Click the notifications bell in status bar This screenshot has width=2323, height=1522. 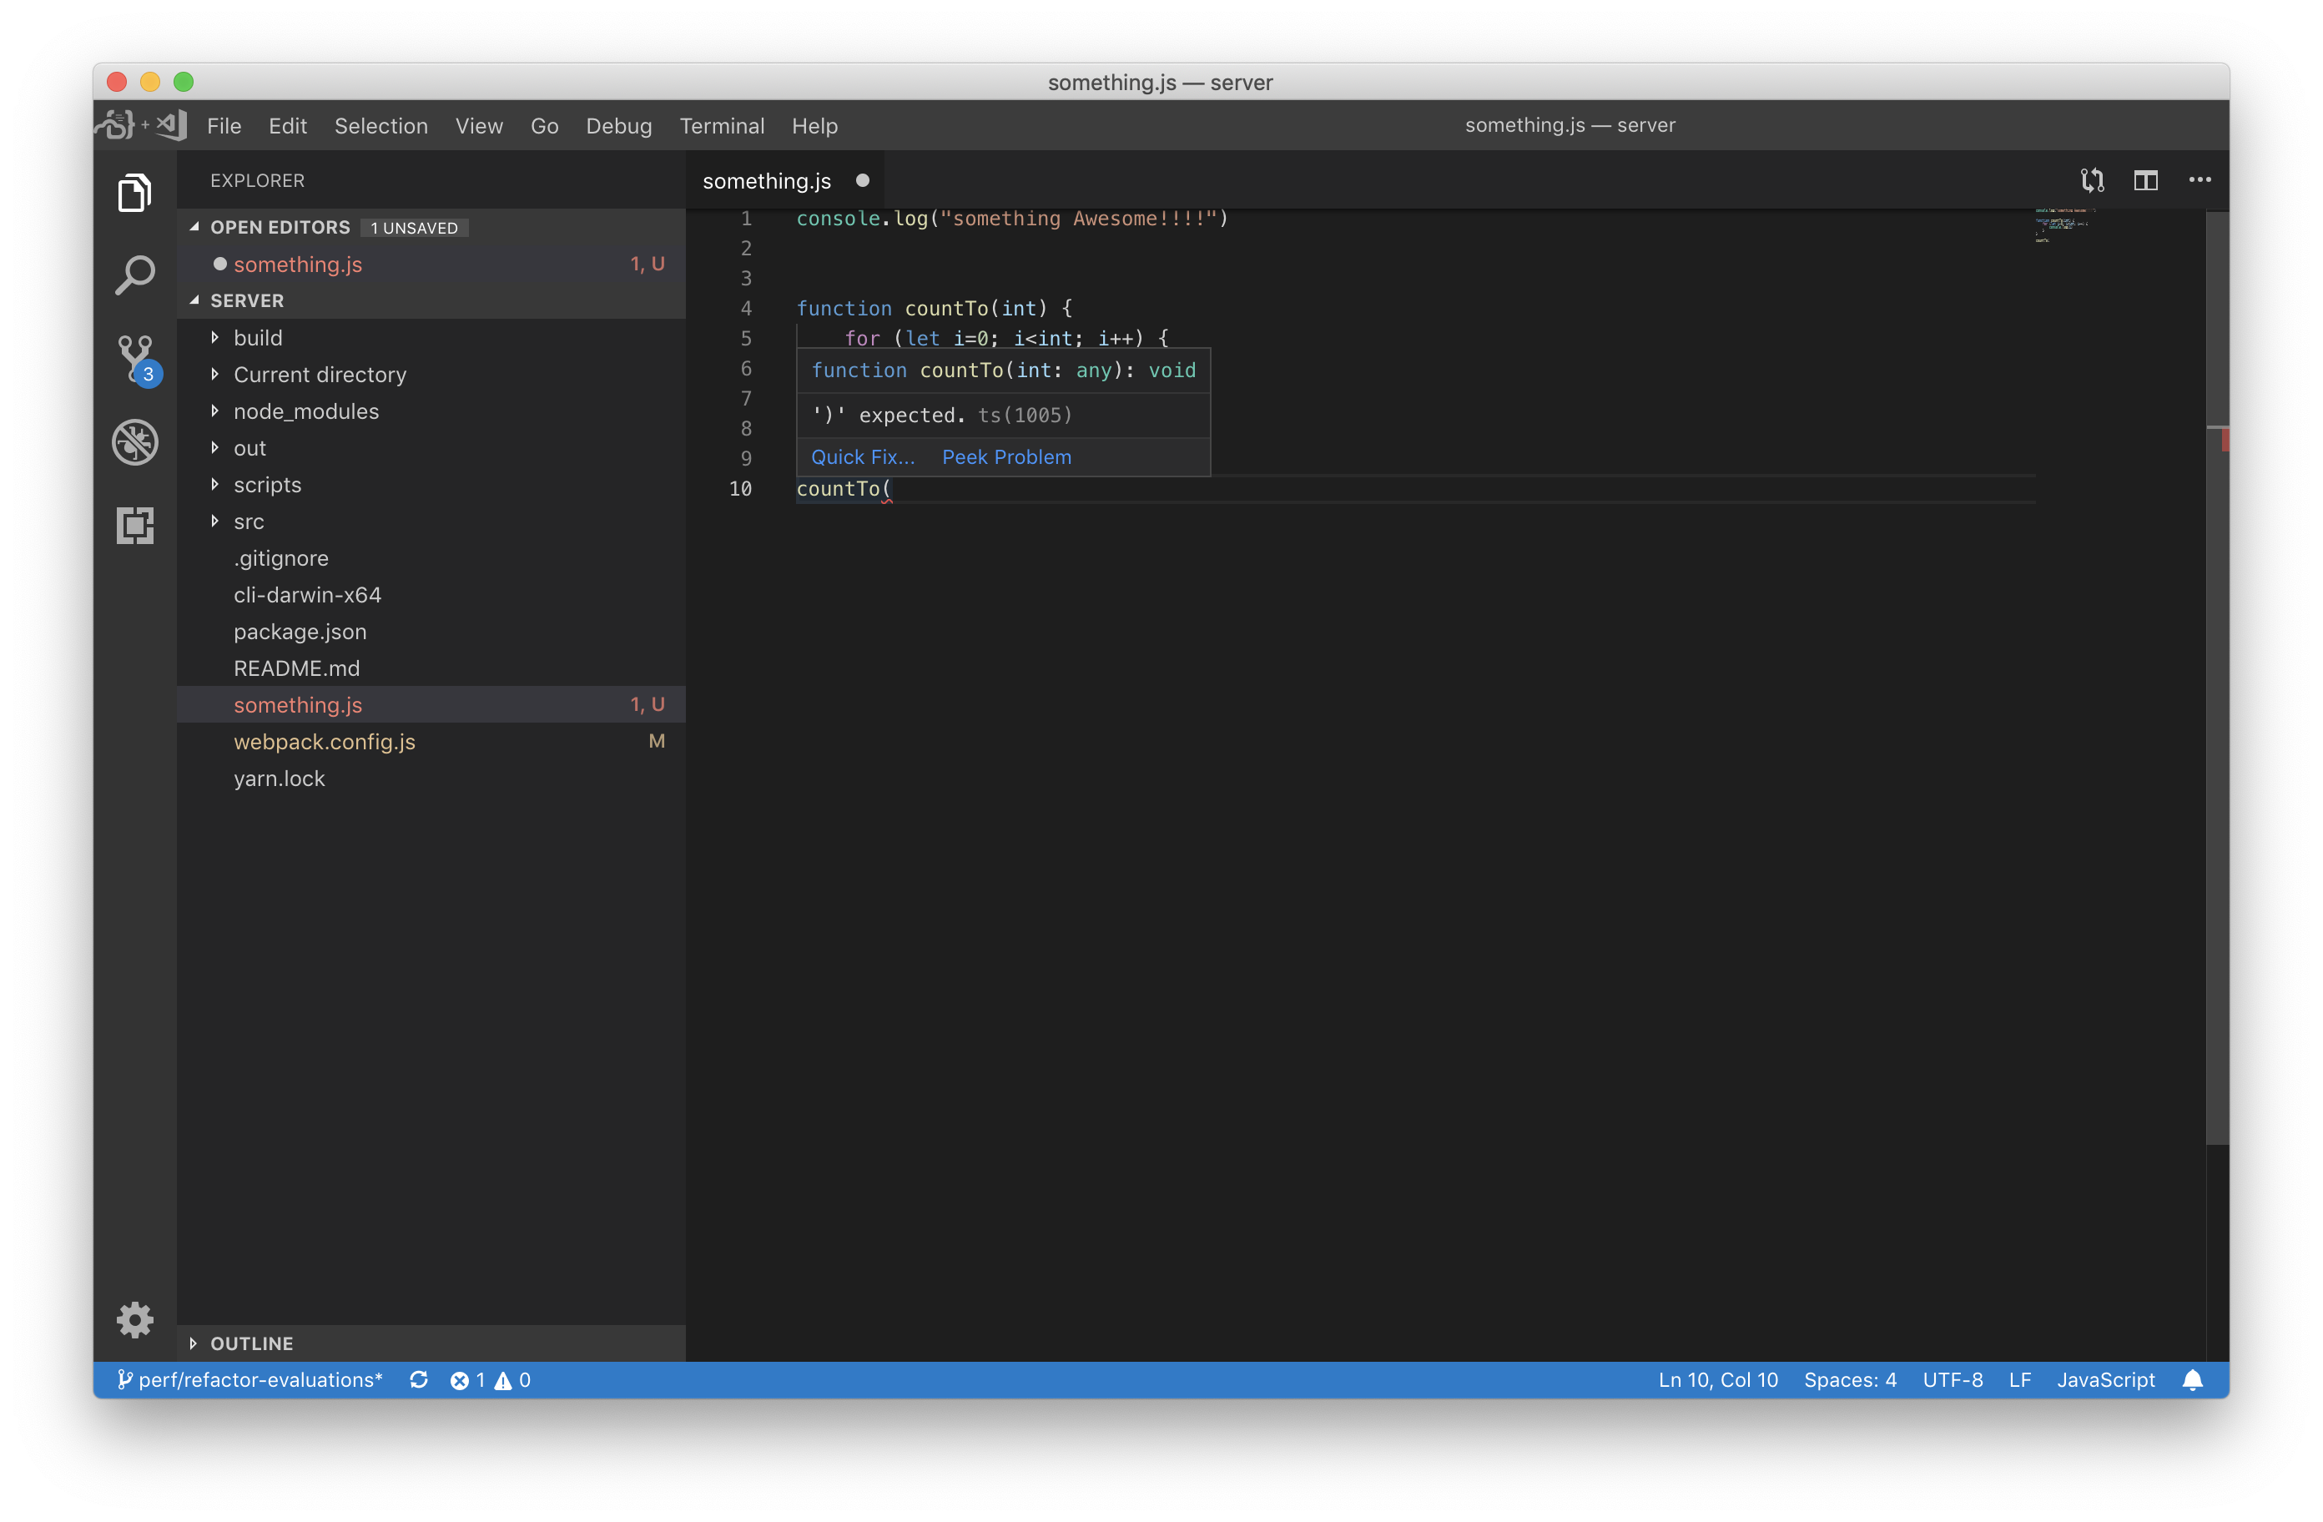point(2192,1379)
